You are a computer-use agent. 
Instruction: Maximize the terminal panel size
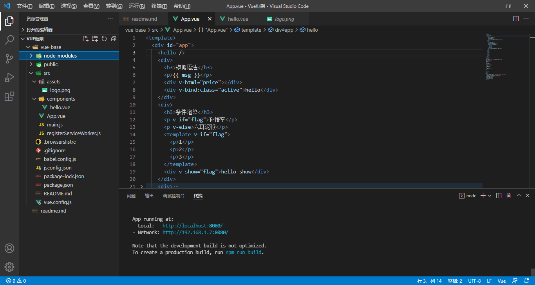click(519, 195)
